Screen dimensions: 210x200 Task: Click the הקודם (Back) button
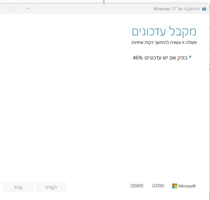coord(51,187)
